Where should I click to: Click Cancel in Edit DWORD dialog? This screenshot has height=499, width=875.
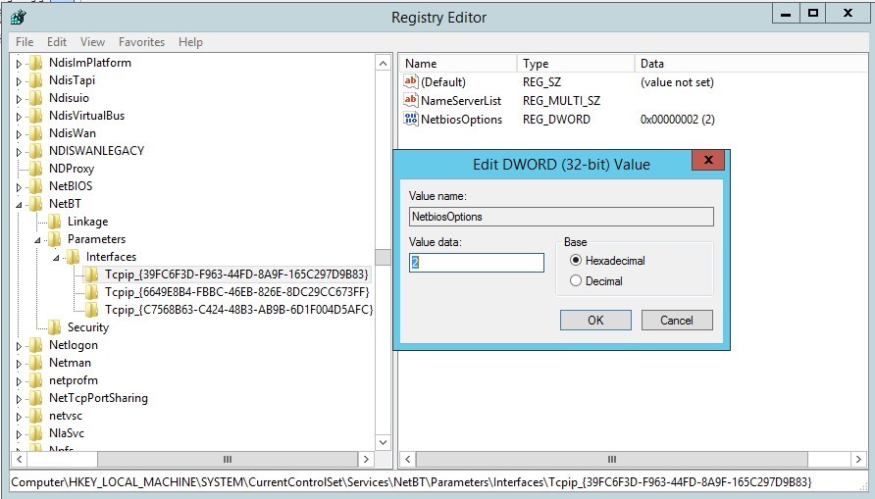(676, 321)
